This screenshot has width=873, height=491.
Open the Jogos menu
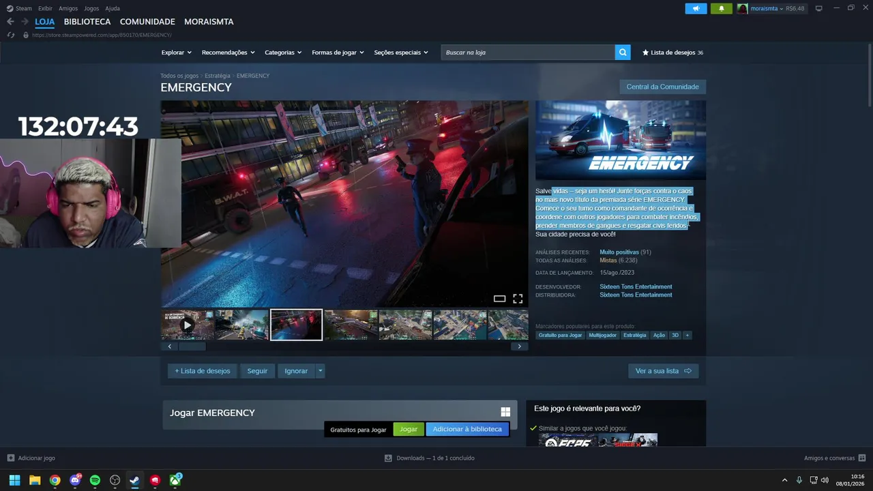(91, 8)
